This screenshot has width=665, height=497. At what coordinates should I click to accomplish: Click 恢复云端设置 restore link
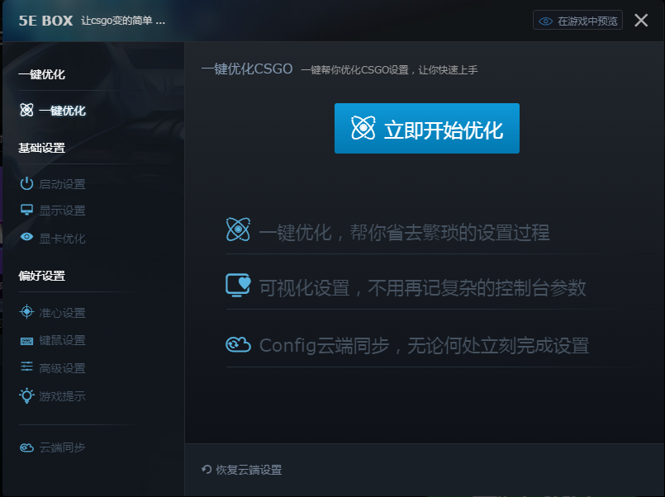pyautogui.click(x=248, y=470)
